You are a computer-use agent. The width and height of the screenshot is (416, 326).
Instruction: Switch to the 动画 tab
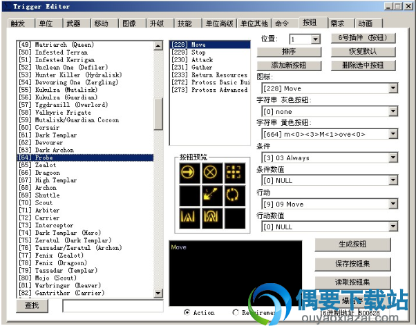click(368, 23)
